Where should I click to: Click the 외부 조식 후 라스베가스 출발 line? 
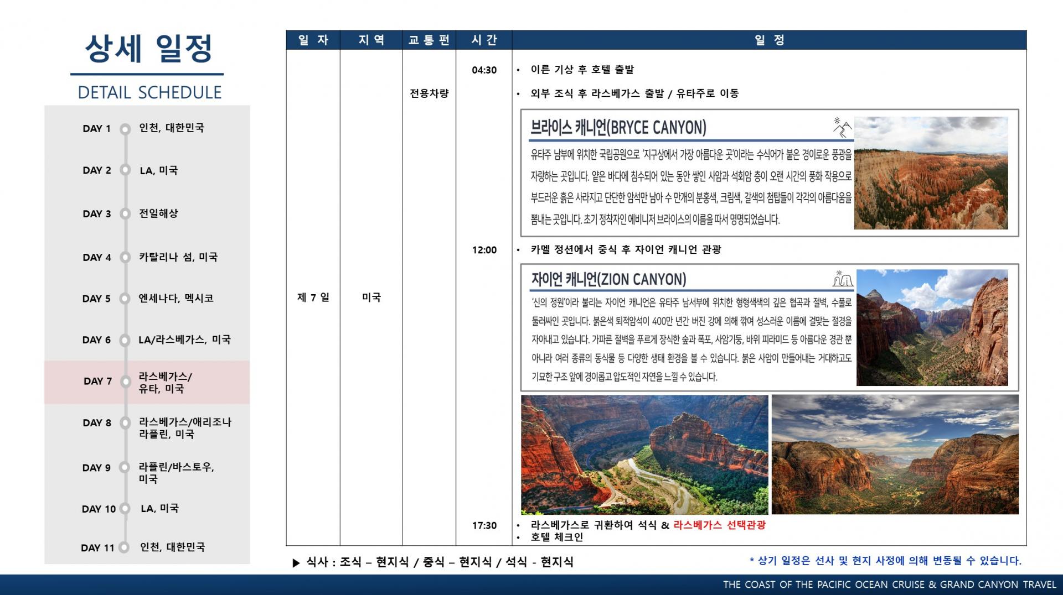pyautogui.click(x=634, y=93)
